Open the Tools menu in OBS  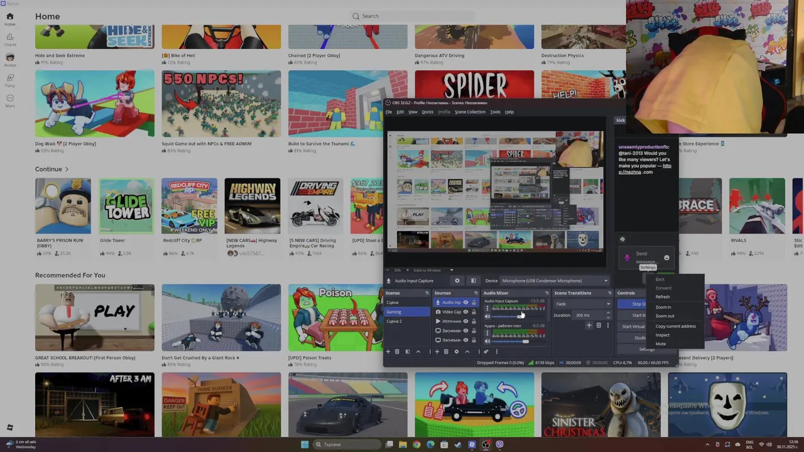pos(495,112)
